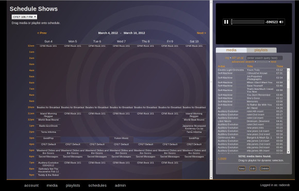Click the schedule pane scrollbar down arrow
This screenshot has height=191, width=299.
pyautogui.click(x=211, y=178)
